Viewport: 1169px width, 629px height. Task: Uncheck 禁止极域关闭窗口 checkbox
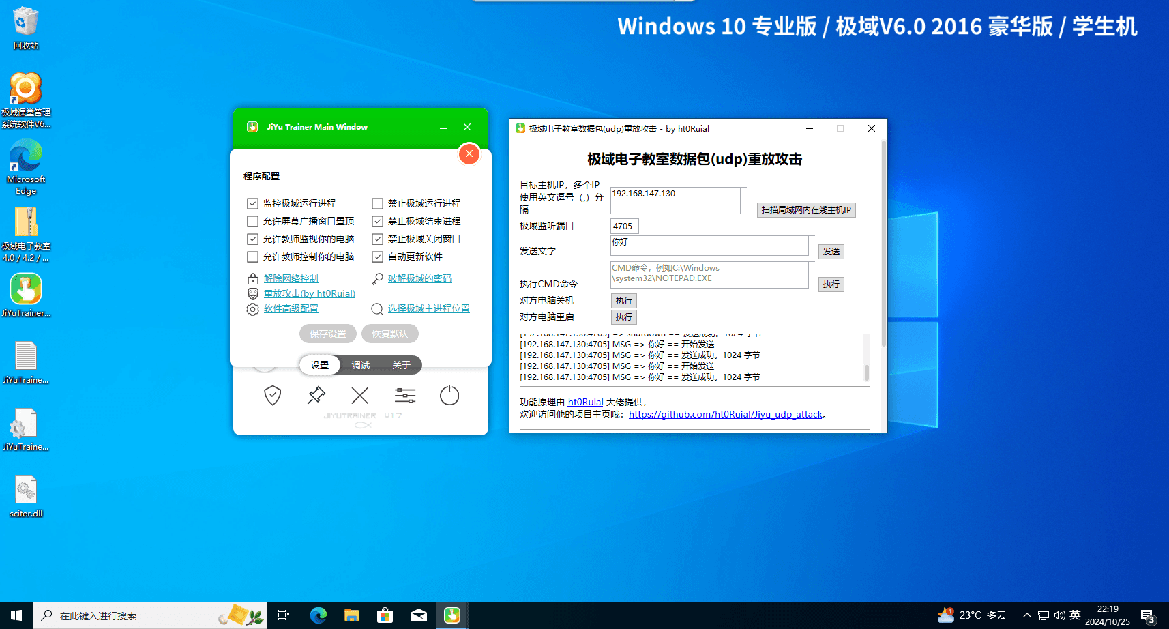[x=377, y=239]
